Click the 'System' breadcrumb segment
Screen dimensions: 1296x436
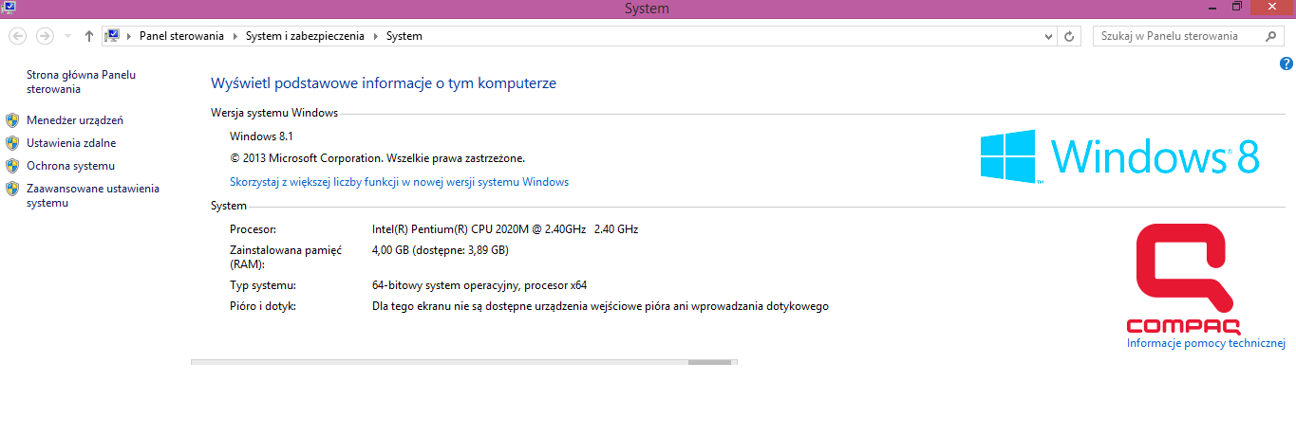coord(404,36)
